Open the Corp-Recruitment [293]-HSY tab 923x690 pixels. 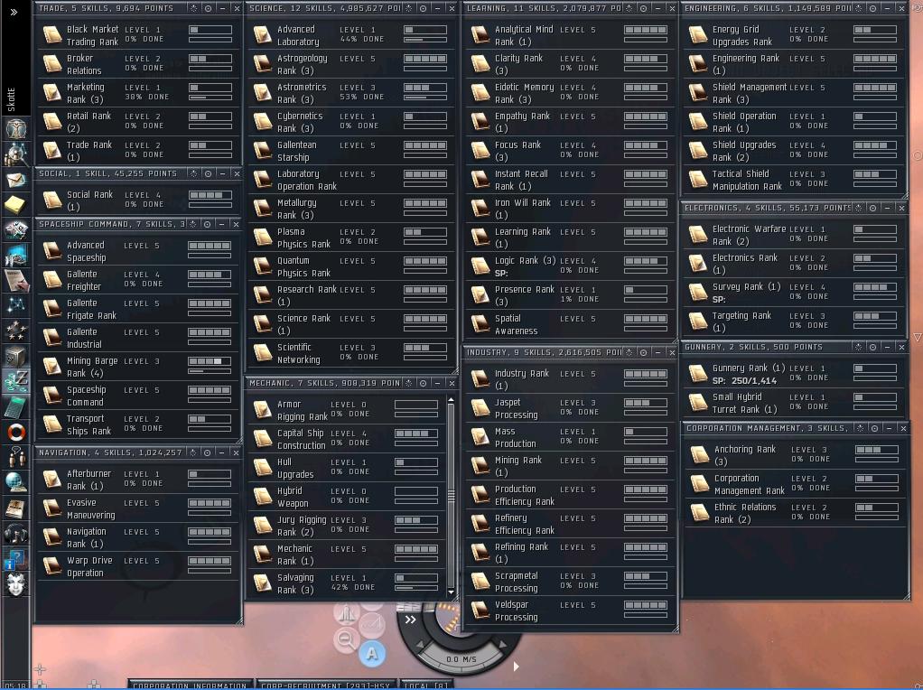(325, 685)
